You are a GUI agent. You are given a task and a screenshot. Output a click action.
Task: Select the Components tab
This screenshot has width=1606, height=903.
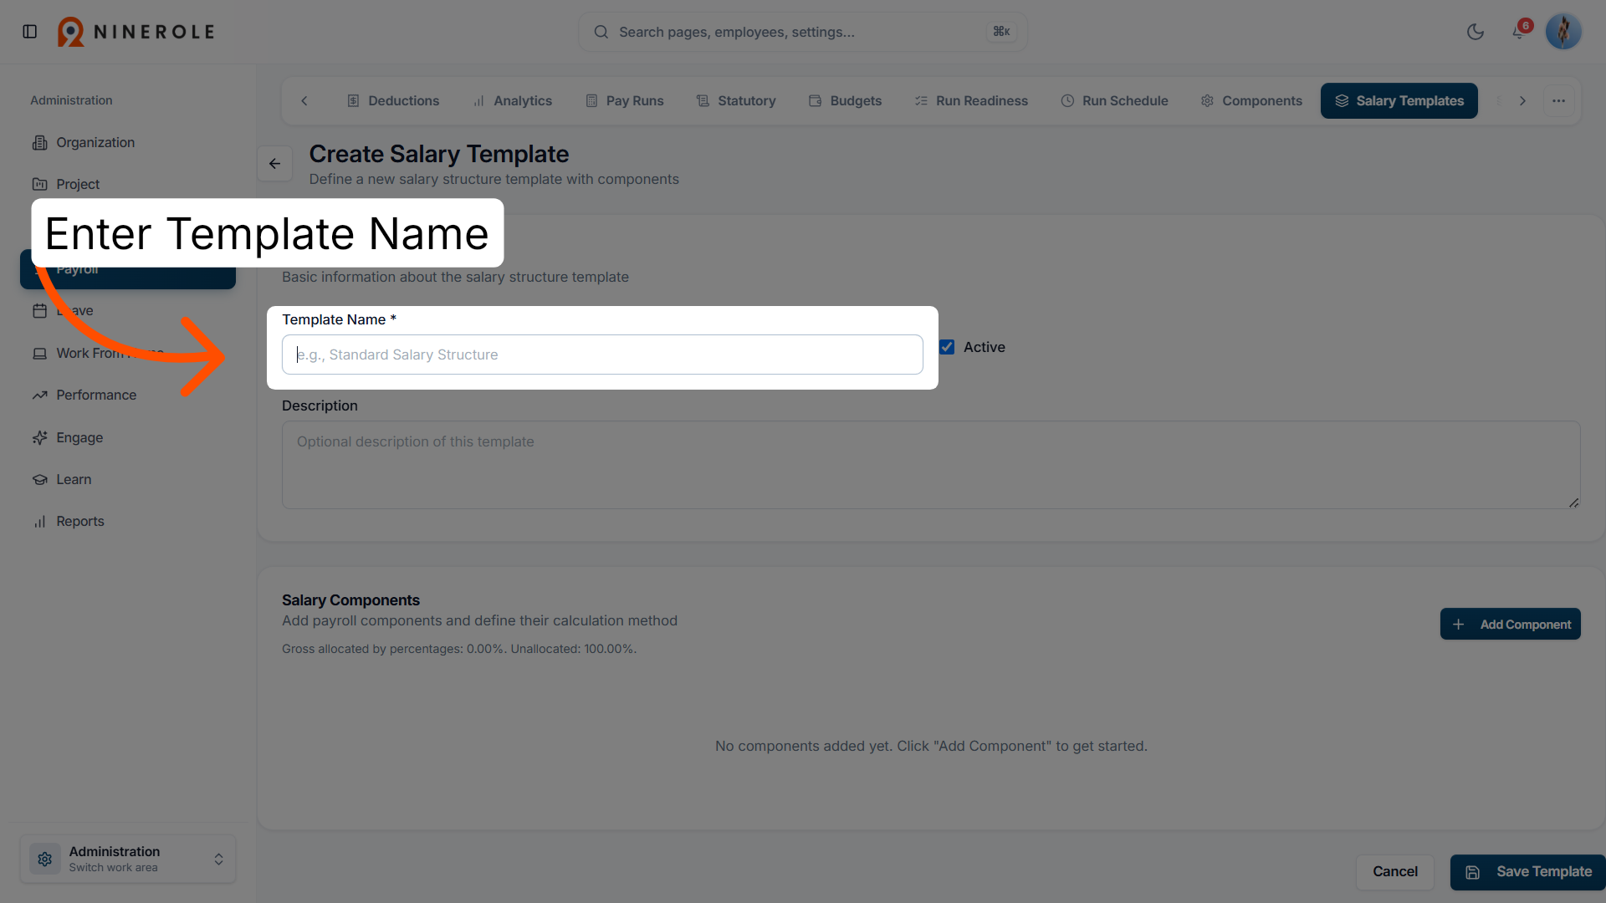[x=1251, y=101]
